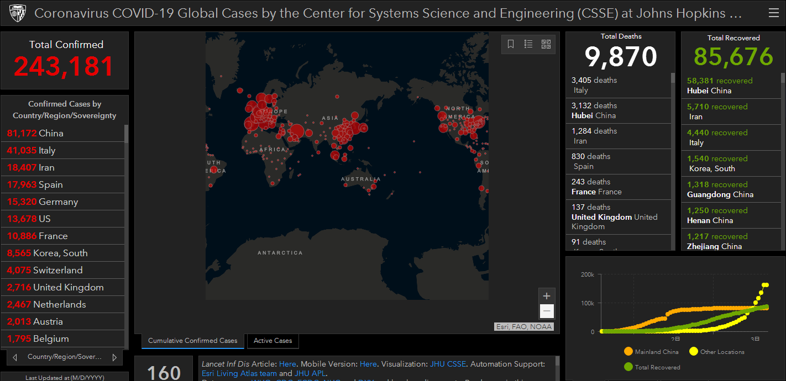This screenshot has width=786, height=381.
Task: Open the map bookmarks icon
Action: click(x=511, y=44)
